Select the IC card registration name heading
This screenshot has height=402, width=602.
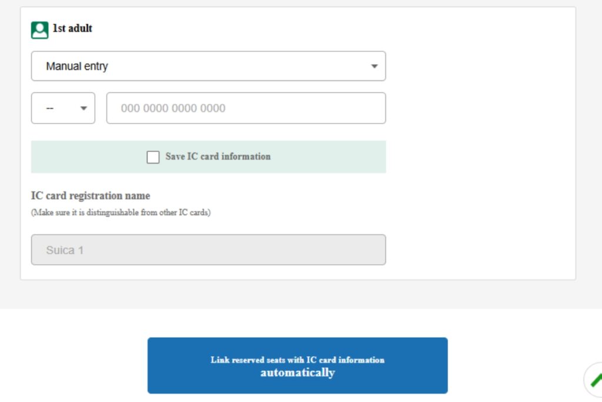click(x=91, y=195)
